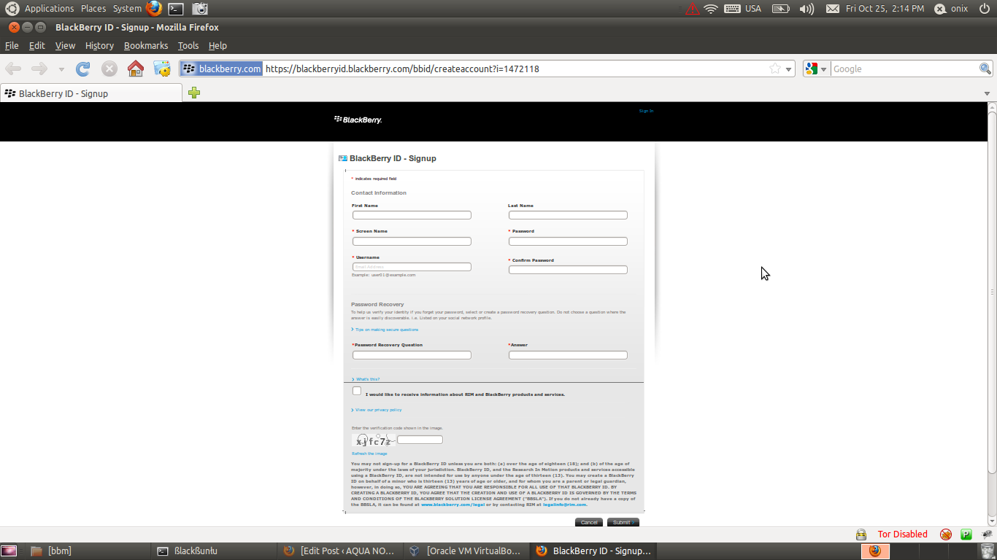The image size is (997, 560).
Task: Open the Wi-Fi network indicator
Action: coord(711,9)
